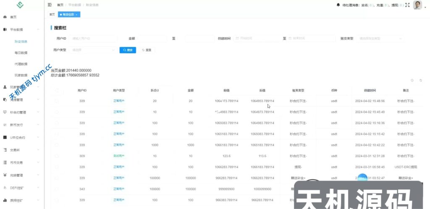The height and width of the screenshot is (209, 430).
Task: Collapse the sidebar with the hamburger icon
Action: click(x=50, y=5)
